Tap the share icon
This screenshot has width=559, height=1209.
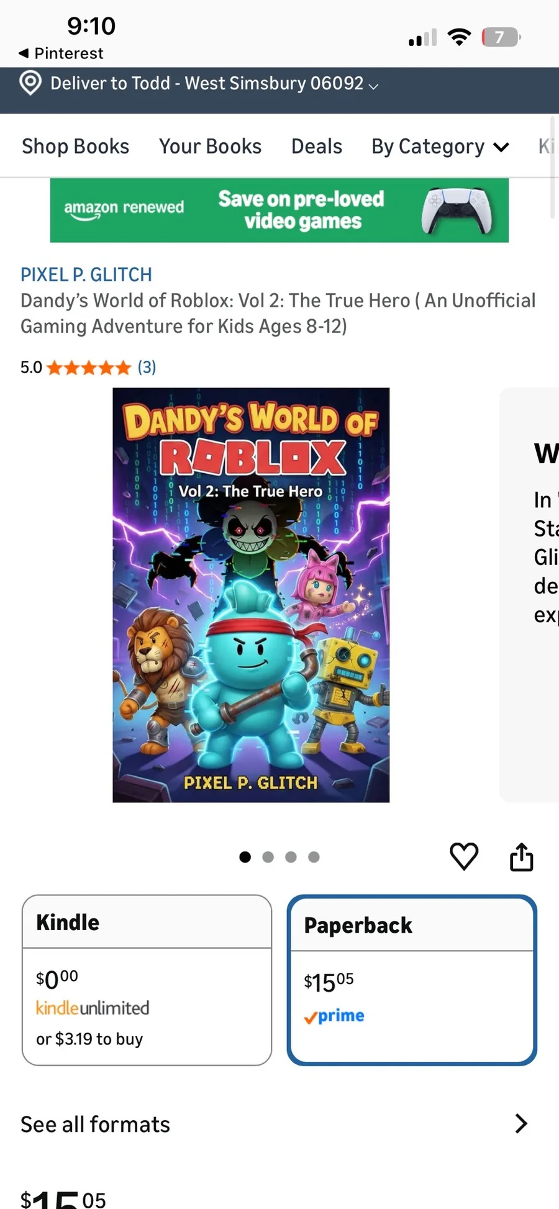pyautogui.click(x=522, y=857)
